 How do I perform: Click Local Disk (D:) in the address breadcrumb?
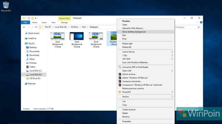click(61, 27)
